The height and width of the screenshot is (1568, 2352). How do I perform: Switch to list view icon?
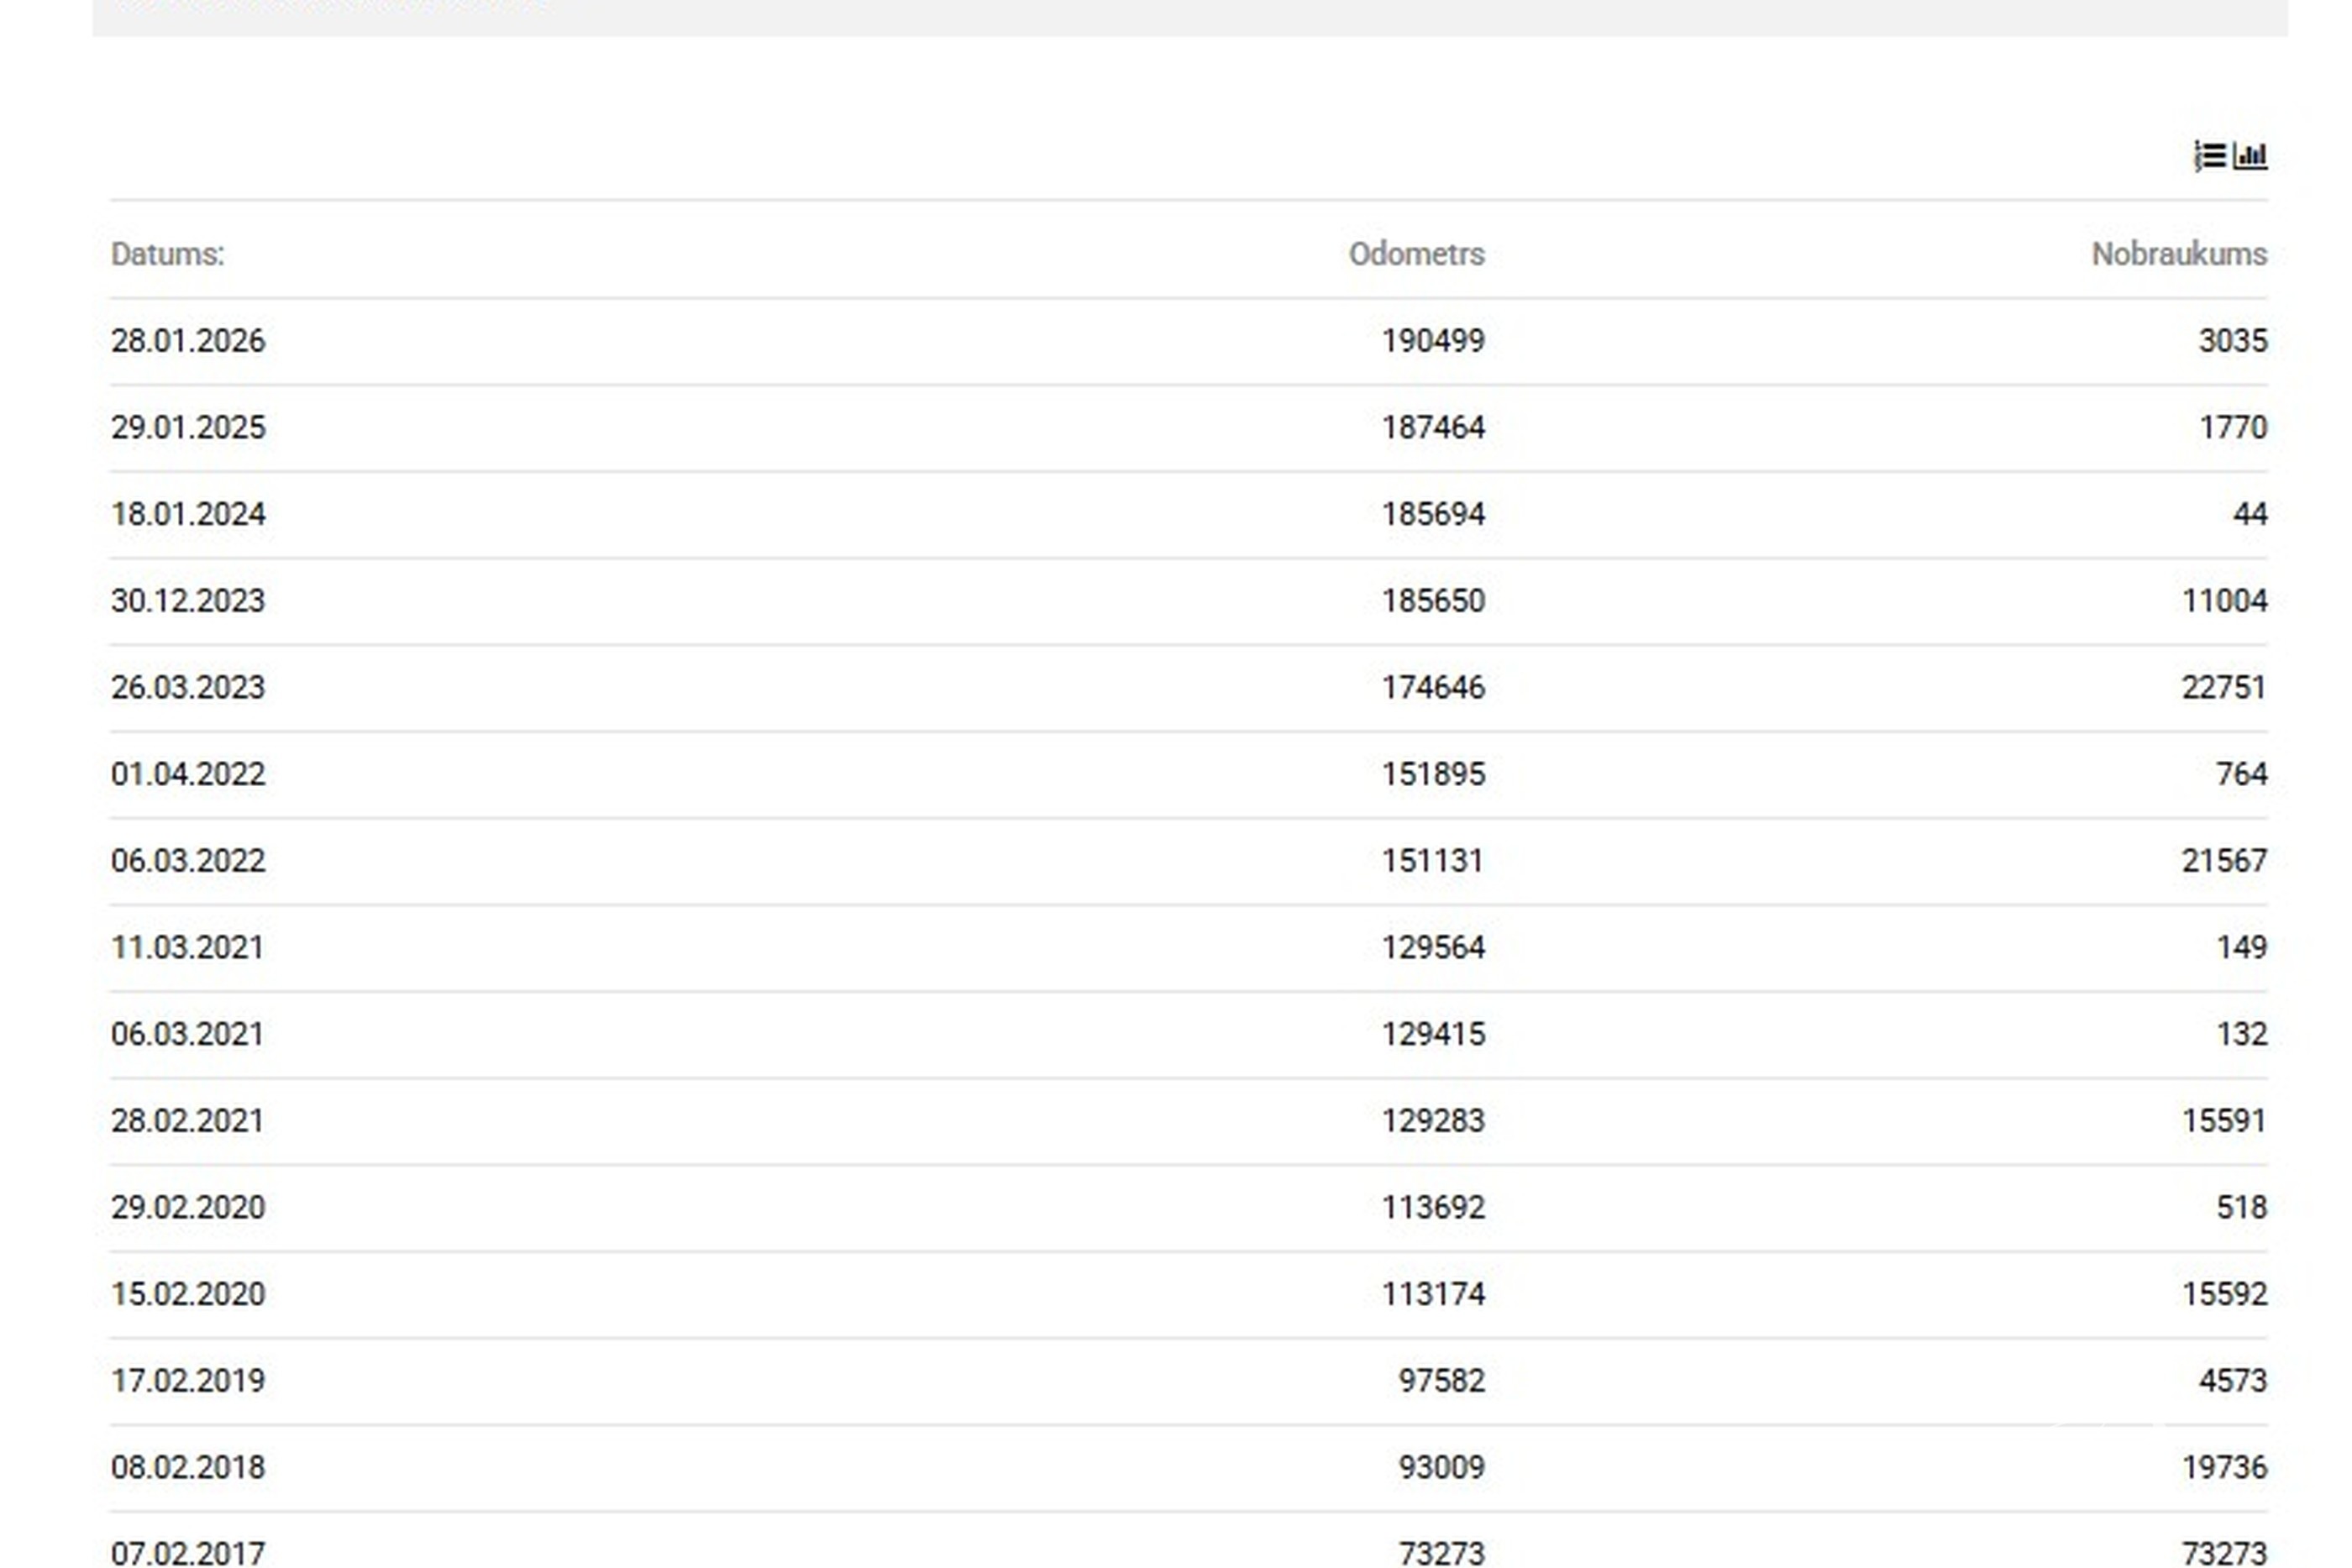click(2210, 156)
